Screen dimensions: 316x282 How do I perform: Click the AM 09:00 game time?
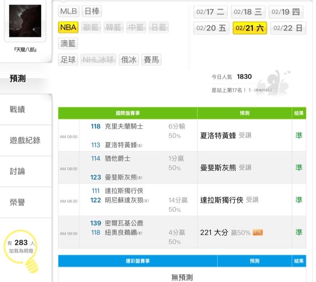click(69, 233)
